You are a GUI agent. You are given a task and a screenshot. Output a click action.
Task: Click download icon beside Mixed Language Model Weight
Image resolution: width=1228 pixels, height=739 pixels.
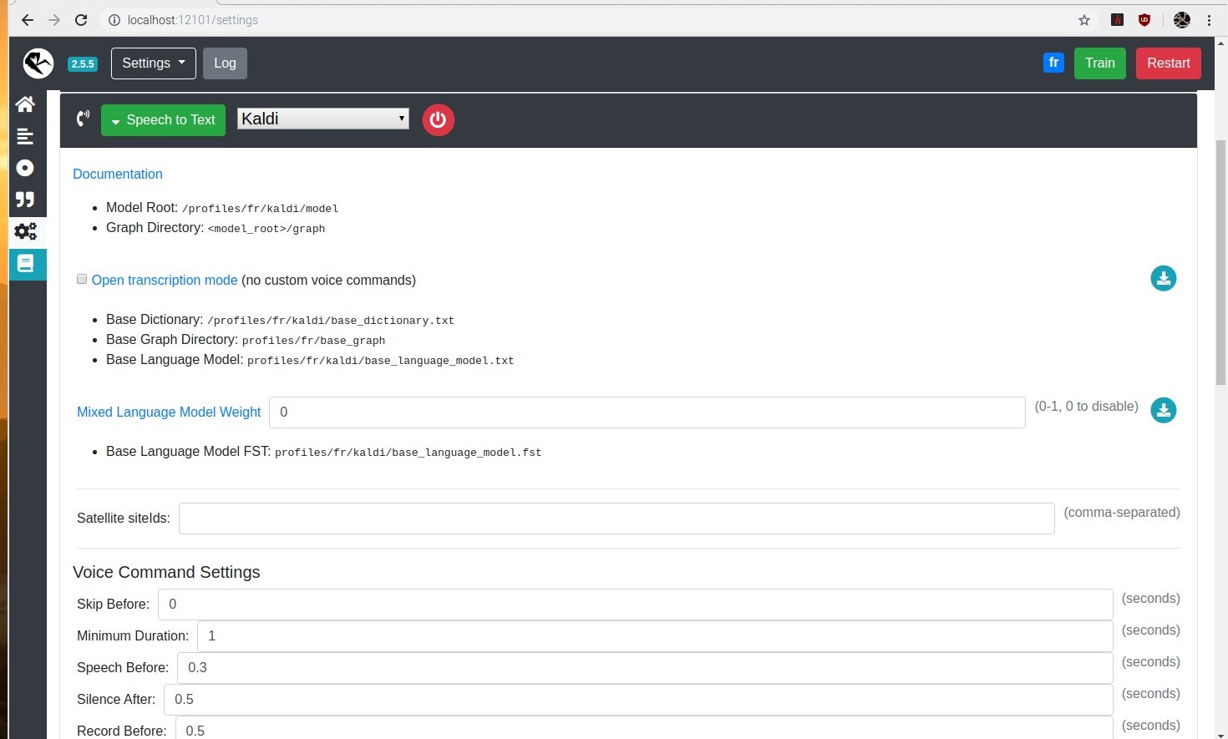1163,410
